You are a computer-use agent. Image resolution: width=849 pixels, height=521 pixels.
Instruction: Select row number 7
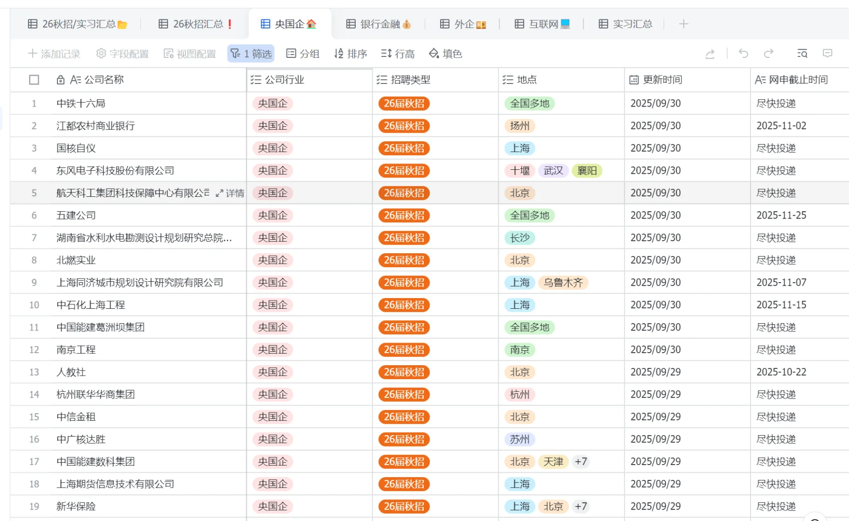[x=34, y=238]
